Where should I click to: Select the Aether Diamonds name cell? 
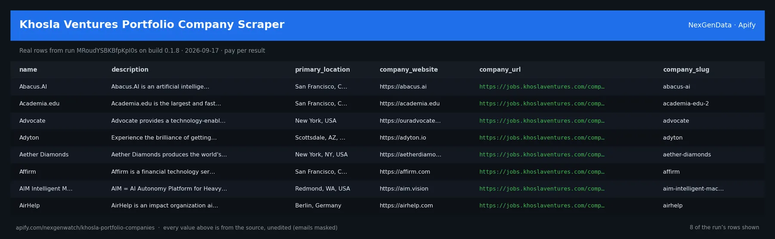pyautogui.click(x=44, y=155)
